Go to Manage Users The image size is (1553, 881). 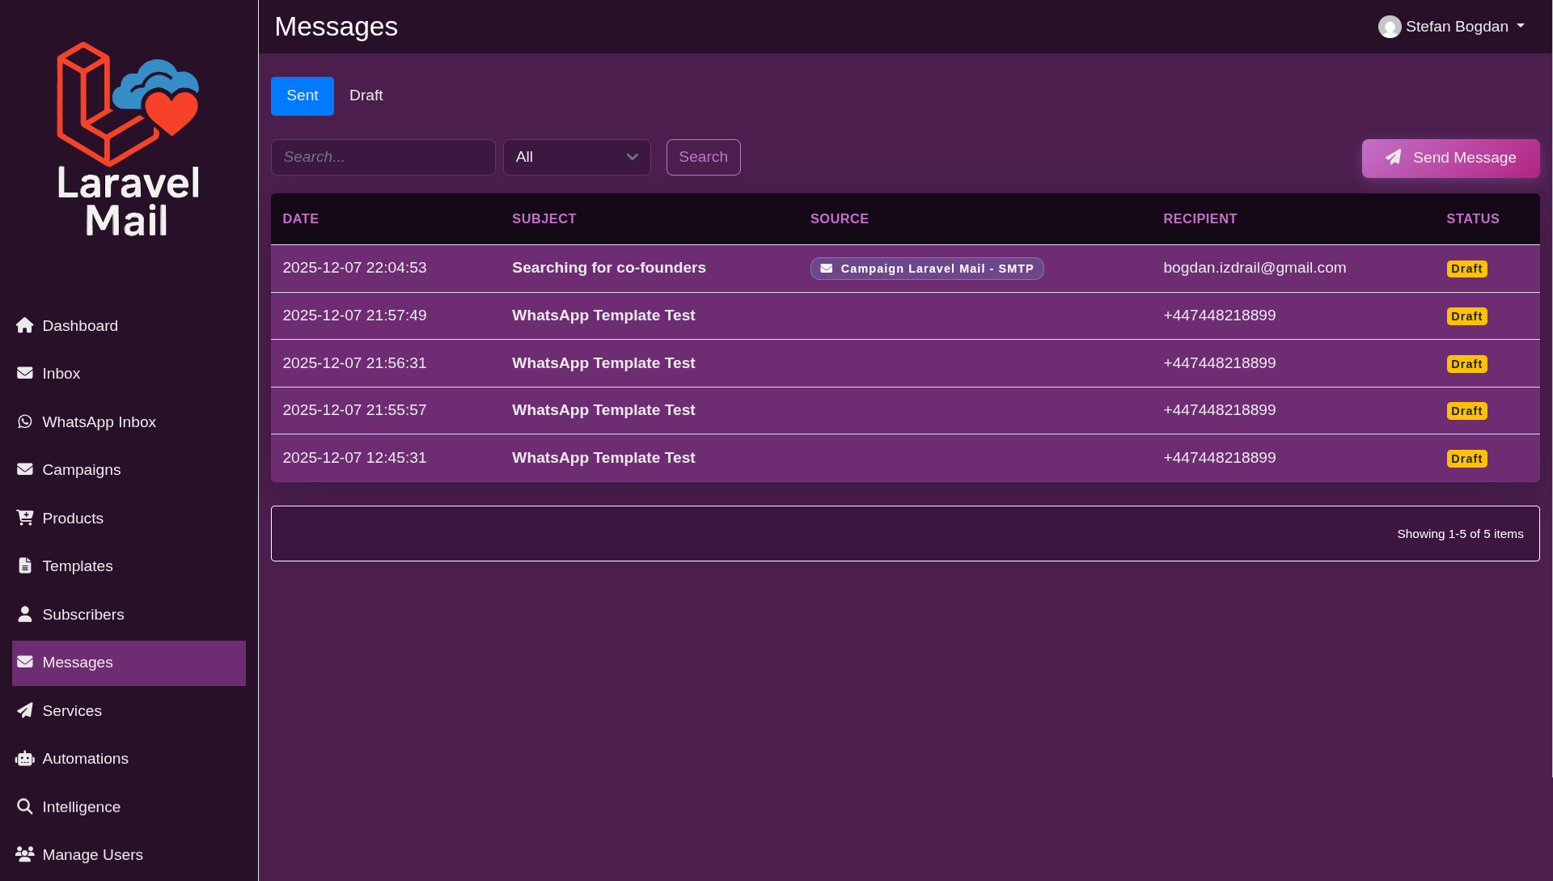129,855
